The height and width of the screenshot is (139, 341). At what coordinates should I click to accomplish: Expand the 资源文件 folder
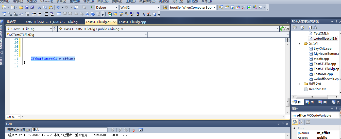[299, 84]
